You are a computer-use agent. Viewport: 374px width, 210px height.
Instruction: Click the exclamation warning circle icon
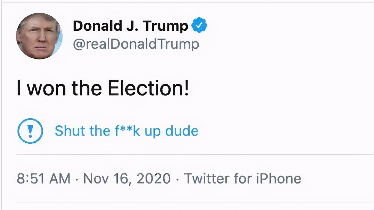(x=30, y=131)
